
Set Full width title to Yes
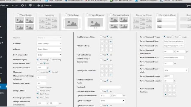[101, 54]
